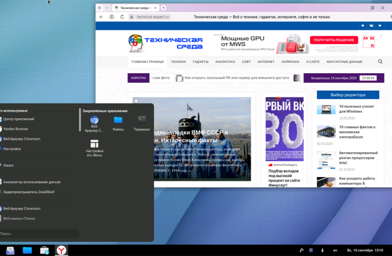Open the О САЙТЕ nav item
This screenshot has height=256, width=392.
313,61
